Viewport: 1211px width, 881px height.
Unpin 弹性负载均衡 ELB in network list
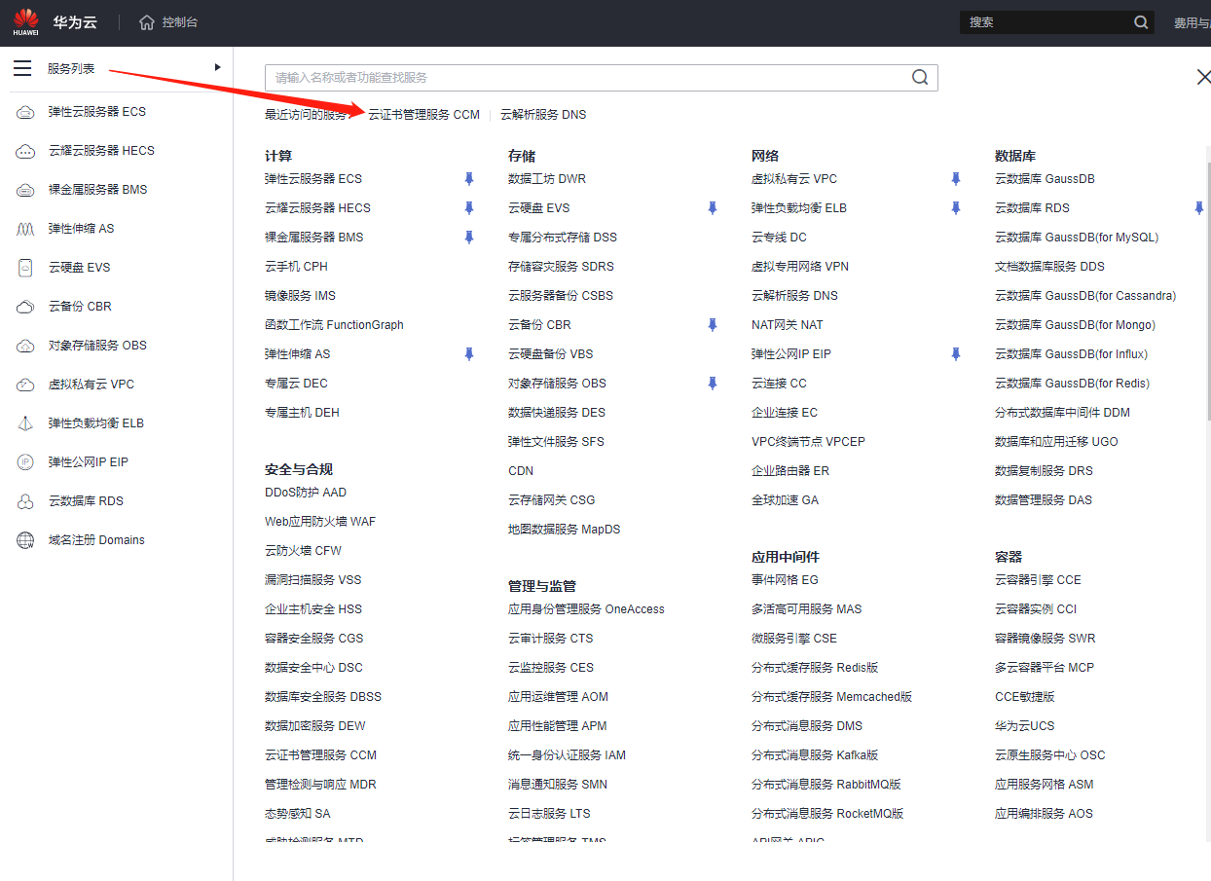pos(956,208)
